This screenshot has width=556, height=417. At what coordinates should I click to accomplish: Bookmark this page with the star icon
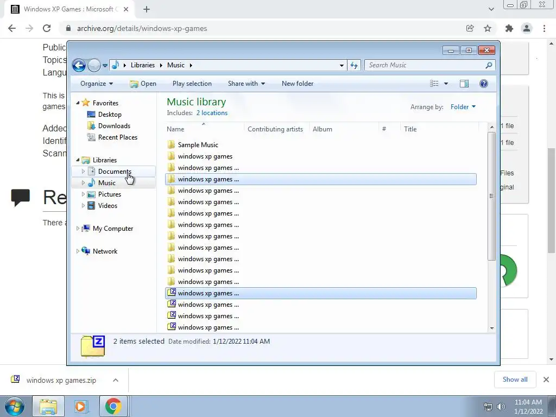[488, 28]
